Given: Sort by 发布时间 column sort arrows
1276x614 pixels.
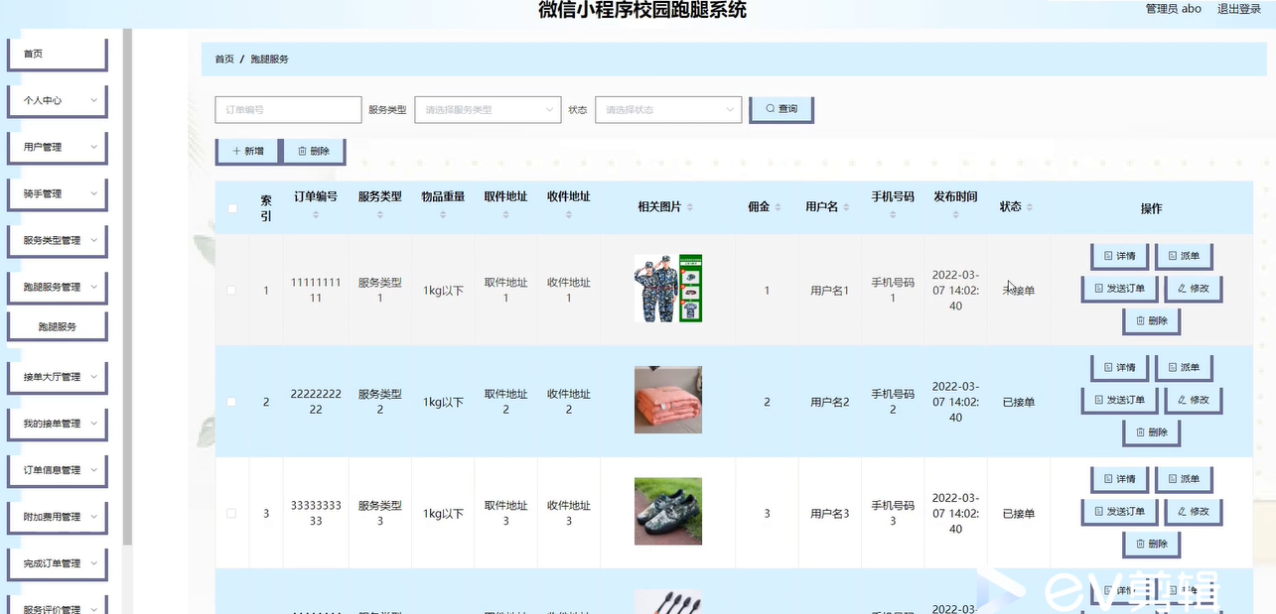Looking at the screenshot, I should click(x=955, y=215).
